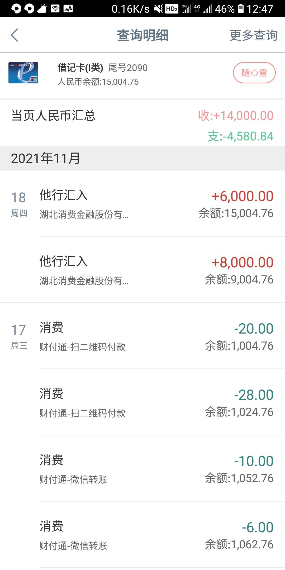Tap the activity monitor status icon

(68, 8)
